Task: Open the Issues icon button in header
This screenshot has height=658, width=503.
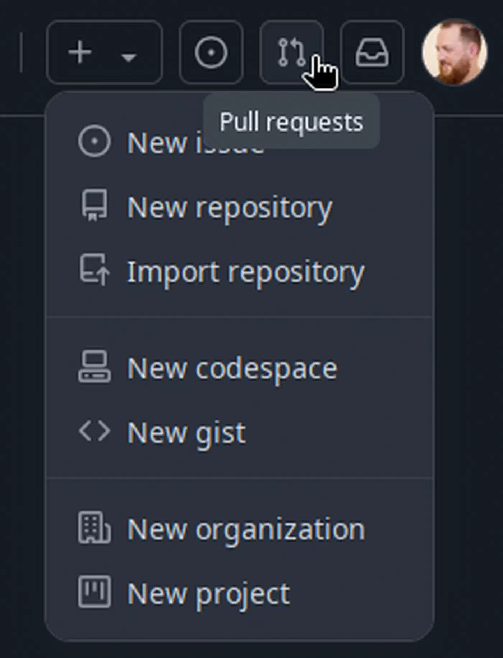Action: (211, 52)
